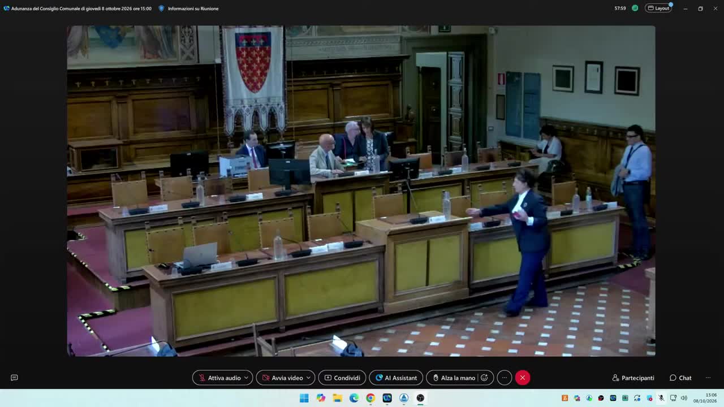
Task: Unmute with the Attiva audio button
Action: click(219, 378)
